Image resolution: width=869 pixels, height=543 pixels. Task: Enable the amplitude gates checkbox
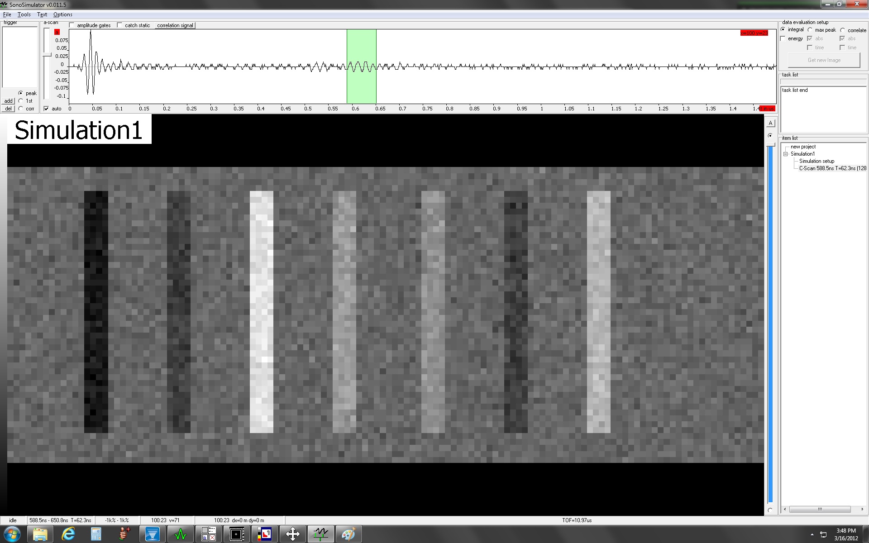(x=72, y=25)
